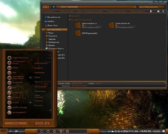Open Панель управления from start menu
Screen dimensions: 168x134
(x=39, y=96)
